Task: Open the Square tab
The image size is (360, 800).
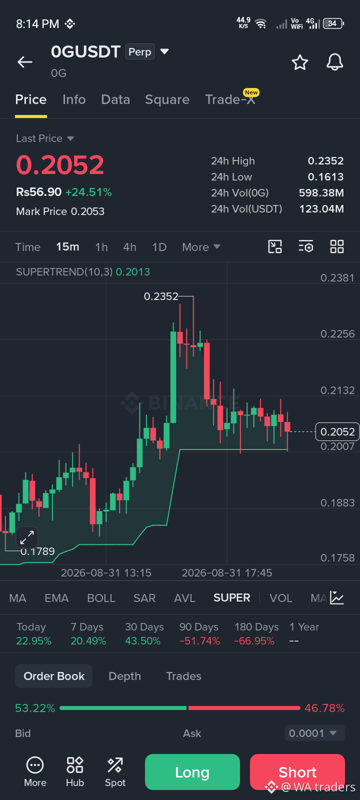Action: pyautogui.click(x=167, y=99)
